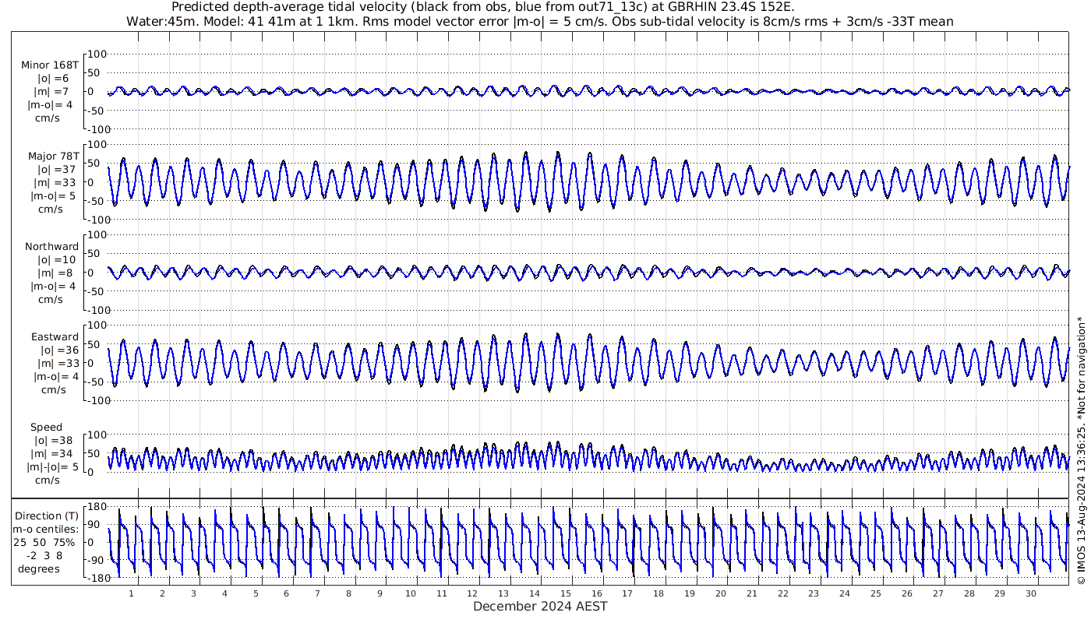Click "|m| =33" under the Major 78T label
Image resolution: width=1091 pixels, height=623 pixels.
pos(55,183)
